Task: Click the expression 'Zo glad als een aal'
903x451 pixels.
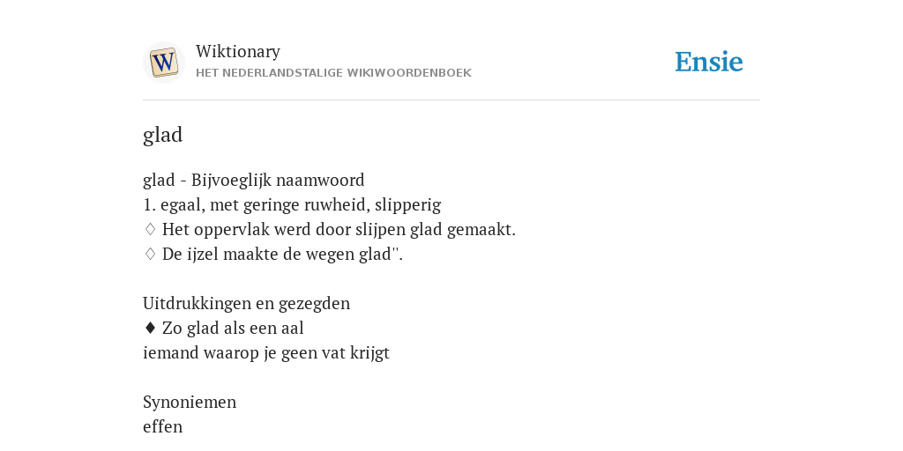Action: tap(233, 328)
